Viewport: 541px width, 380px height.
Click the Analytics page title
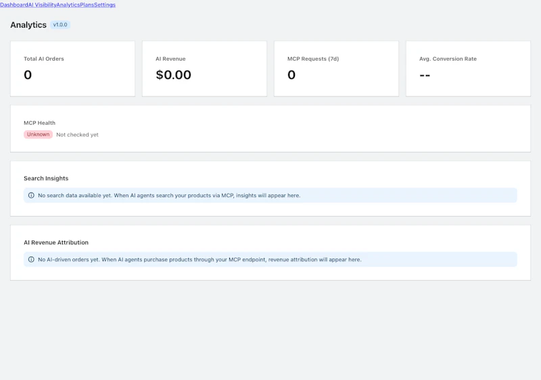pyautogui.click(x=28, y=25)
